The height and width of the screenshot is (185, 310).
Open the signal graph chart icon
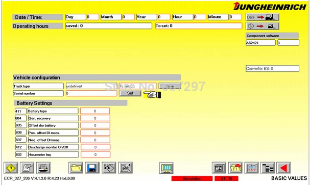pyautogui.click(x=251, y=168)
